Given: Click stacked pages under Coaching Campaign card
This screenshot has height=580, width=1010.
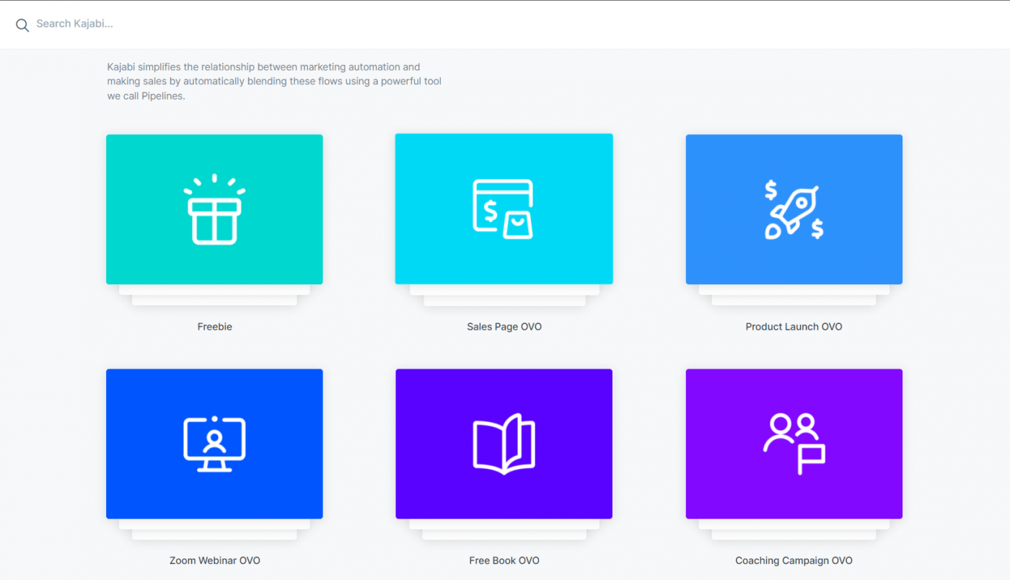Looking at the screenshot, I should pos(794,530).
